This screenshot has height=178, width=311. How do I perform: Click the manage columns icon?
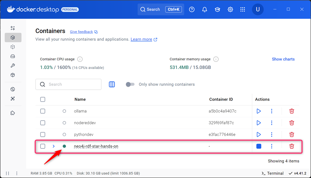point(112,84)
